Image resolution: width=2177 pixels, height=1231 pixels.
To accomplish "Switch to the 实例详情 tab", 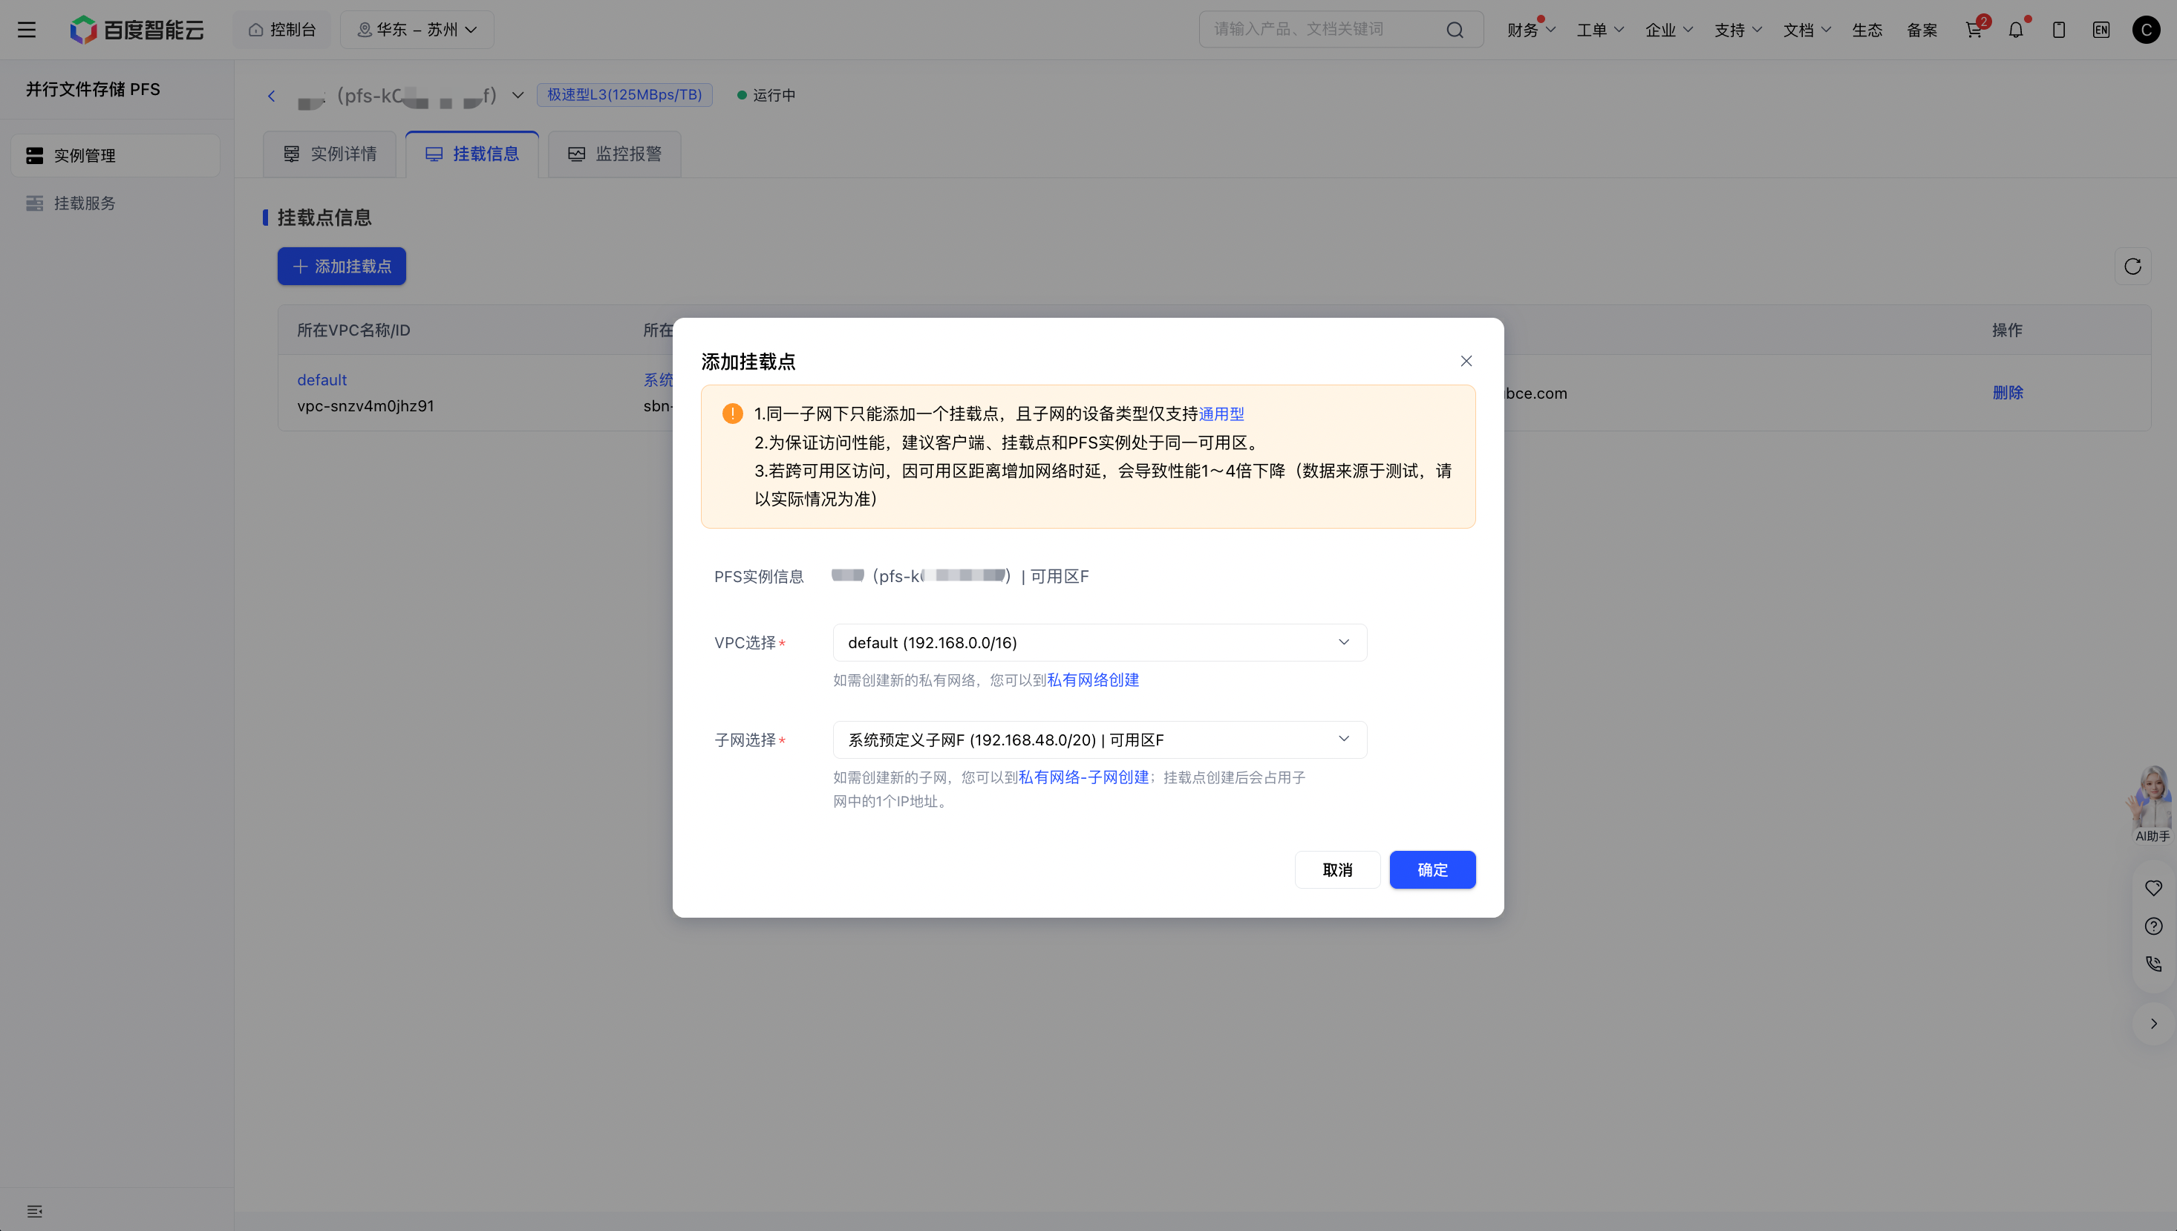I will click(330, 154).
